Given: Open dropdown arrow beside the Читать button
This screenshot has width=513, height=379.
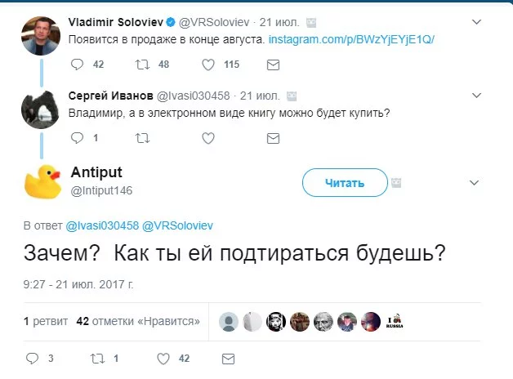Looking at the screenshot, I should 475,182.
